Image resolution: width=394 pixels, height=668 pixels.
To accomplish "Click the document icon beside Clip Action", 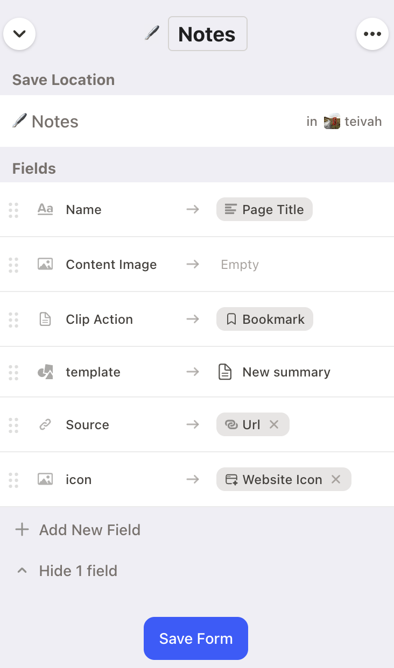I will [x=45, y=319].
